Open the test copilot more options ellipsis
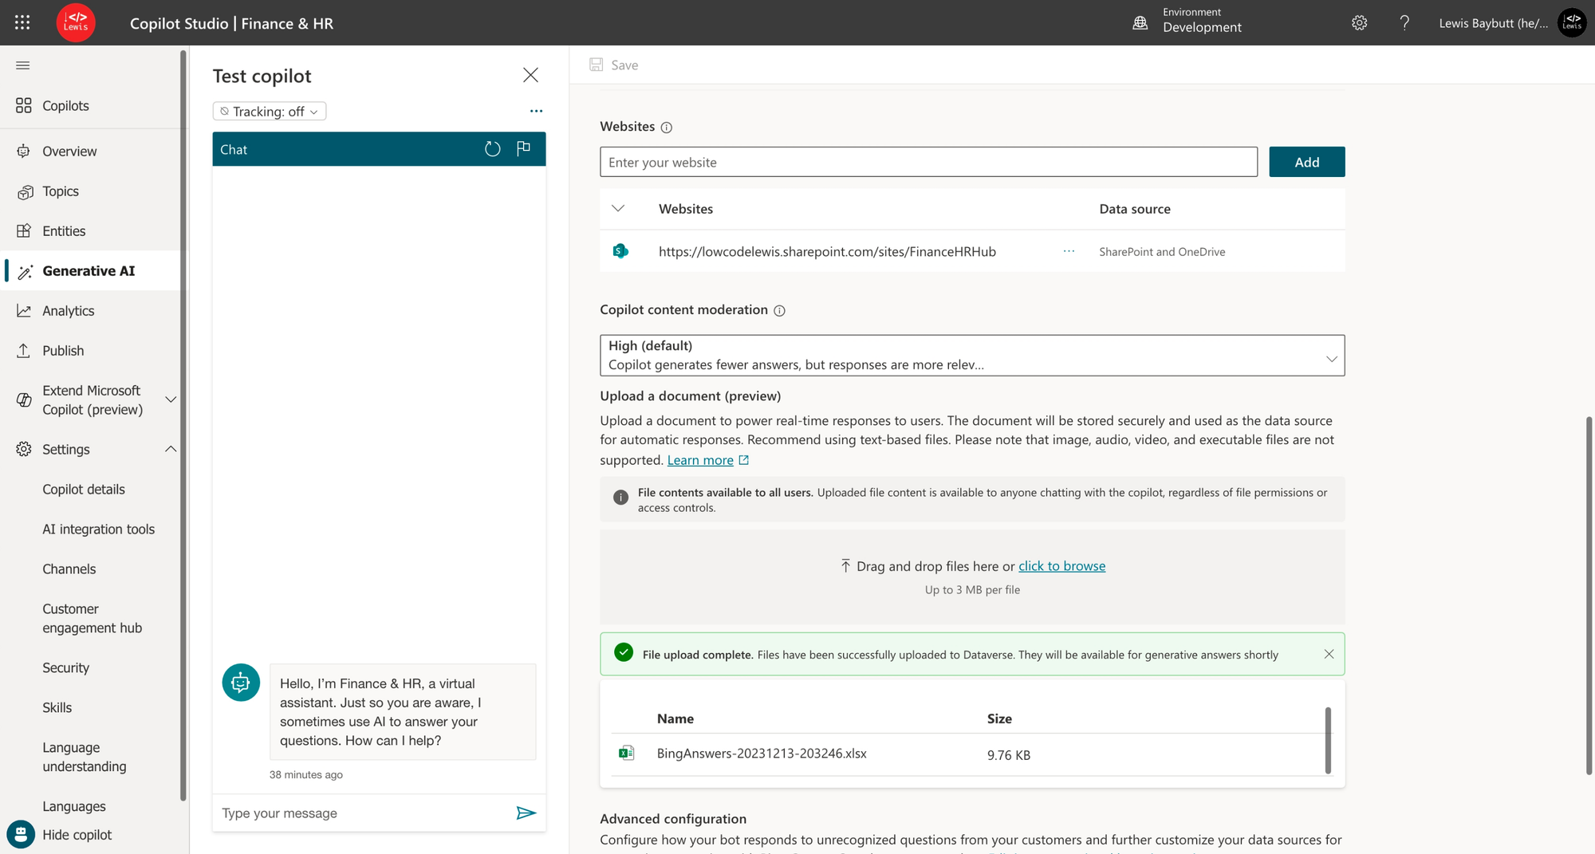Image resolution: width=1595 pixels, height=854 pixels. click(x=536, y=111)
